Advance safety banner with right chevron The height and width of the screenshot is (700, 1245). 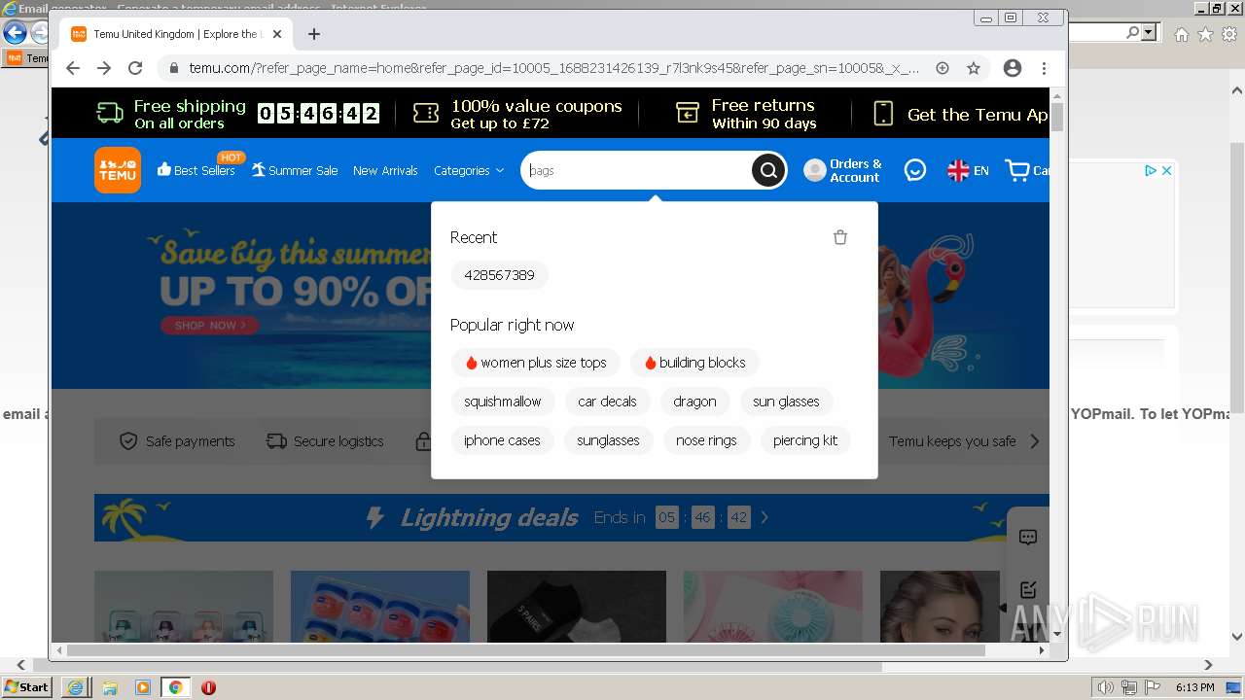(x=1034, y=441)
